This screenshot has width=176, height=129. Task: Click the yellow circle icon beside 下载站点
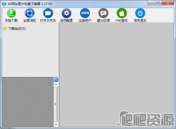point(5,28)
